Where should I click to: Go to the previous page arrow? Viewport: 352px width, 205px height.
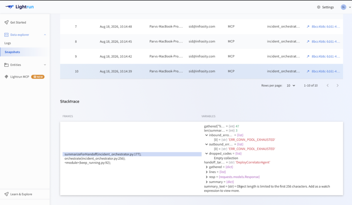click(x=328, y=86)
